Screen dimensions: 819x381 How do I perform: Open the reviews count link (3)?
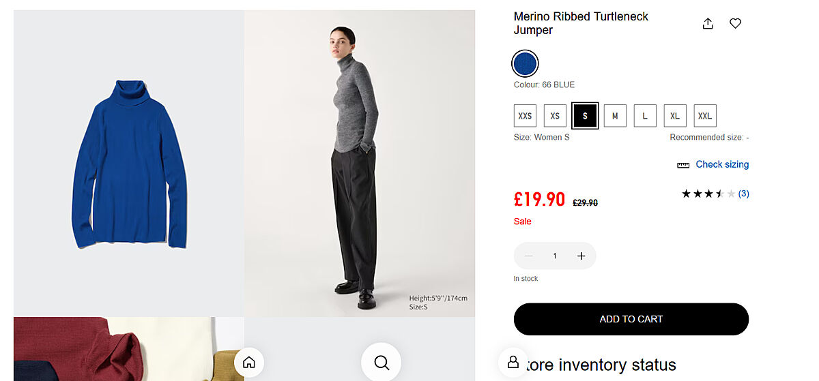pos(743,194)
